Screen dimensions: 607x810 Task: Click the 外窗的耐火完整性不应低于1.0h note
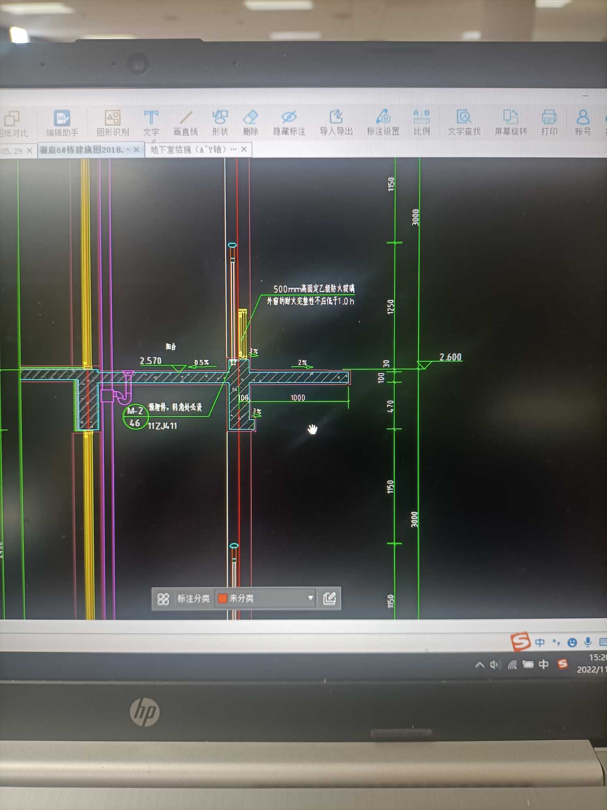click(x=310, y=301)
